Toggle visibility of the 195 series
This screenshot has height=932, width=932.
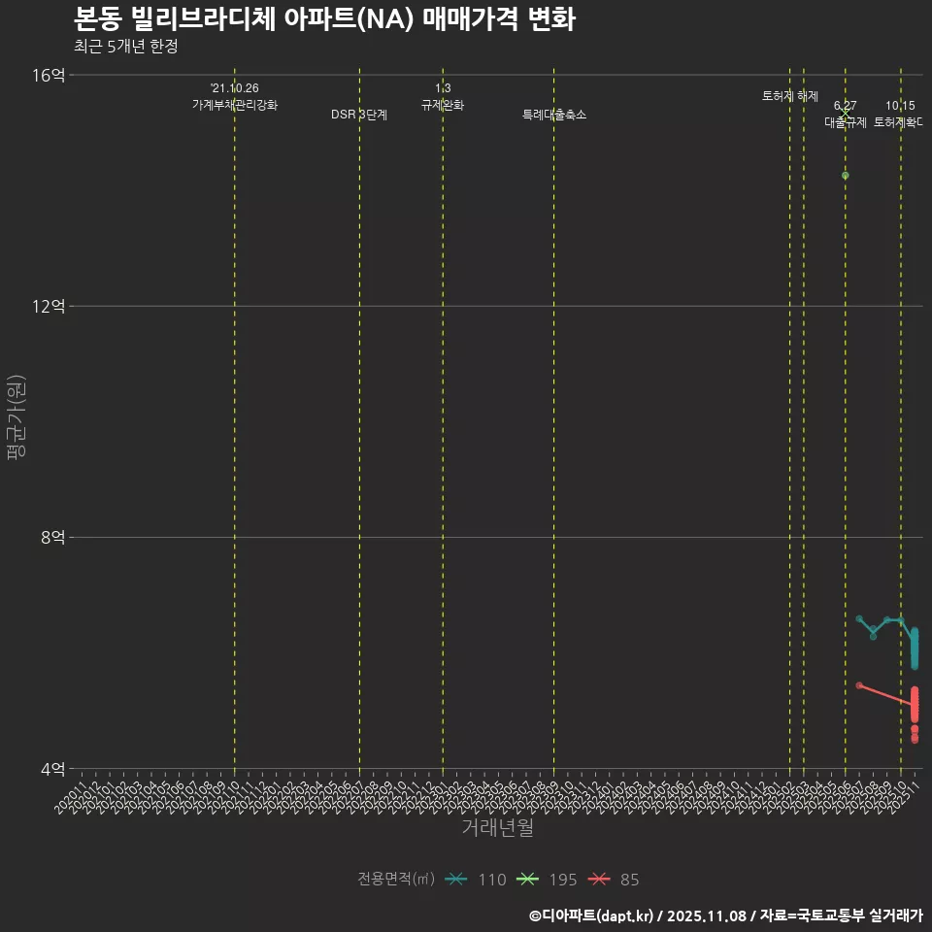[x=564, y=880]
